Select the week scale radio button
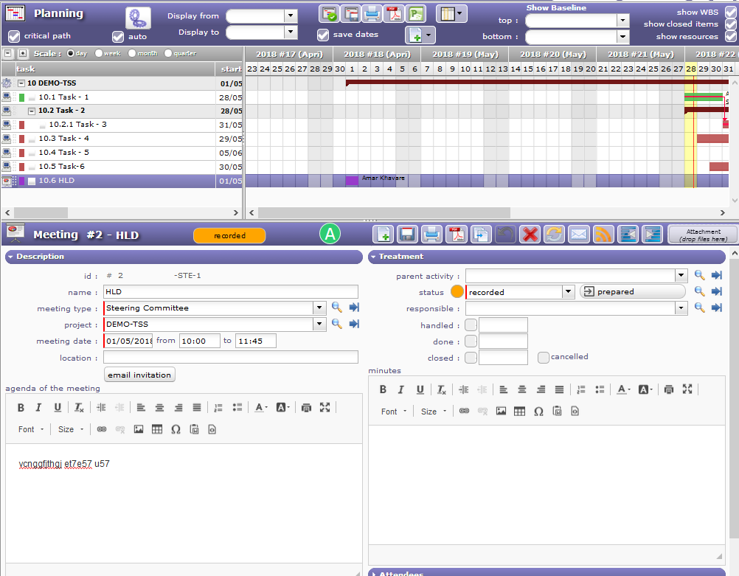 click(100, 53)
